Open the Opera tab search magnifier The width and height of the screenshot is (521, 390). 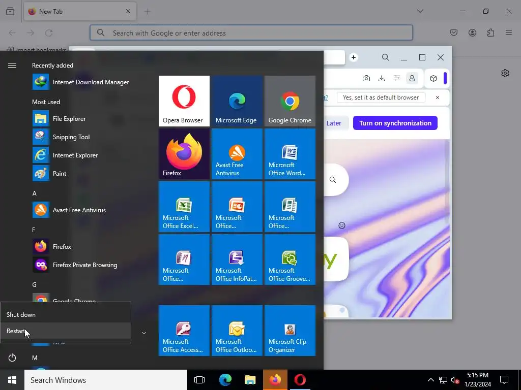click(x=386, y=57)
